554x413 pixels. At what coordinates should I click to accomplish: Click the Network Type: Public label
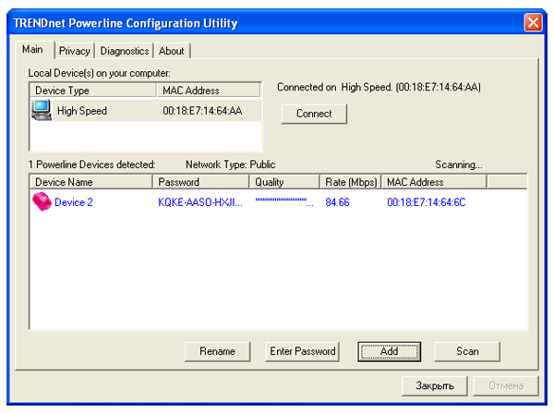(230, 164)
